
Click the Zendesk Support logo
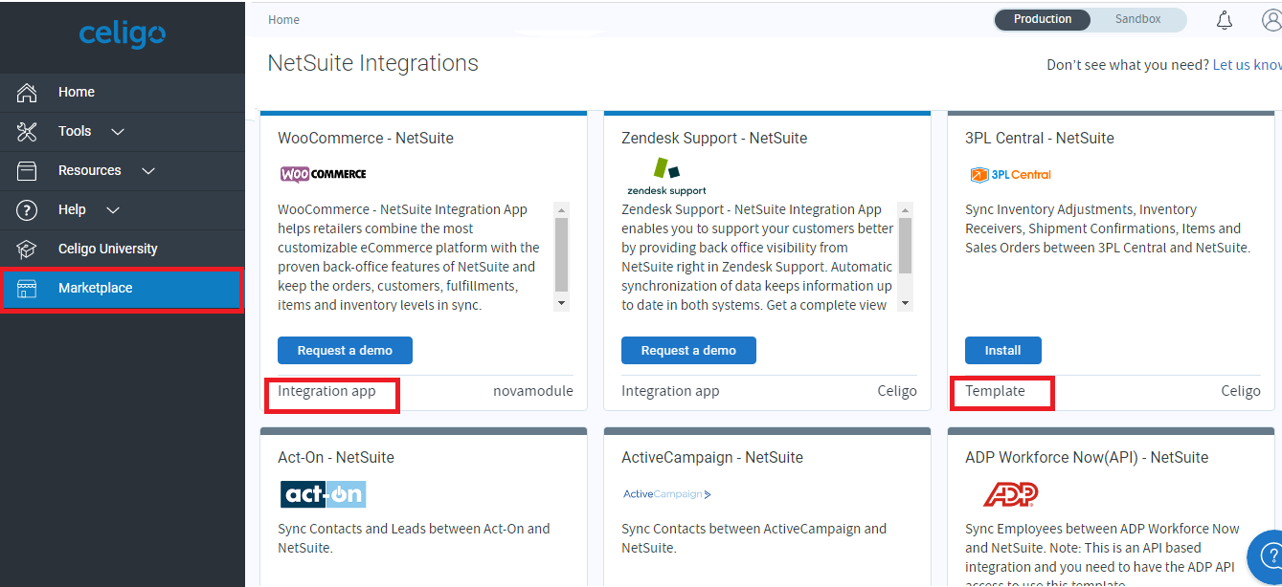(x=666, y=176)
